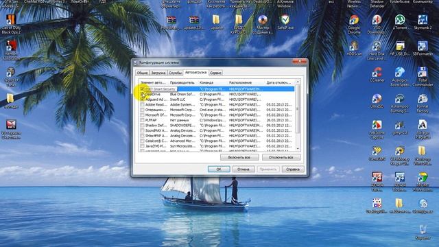The width and height of the screenshot is (439, 247).
Task: Enable the Java(TM) startup checkbox
Action: click(x=142, y=146)
